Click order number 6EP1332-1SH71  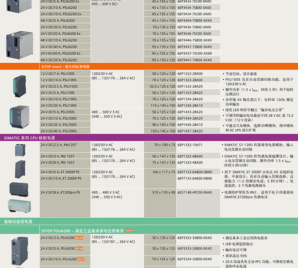pos(190,145)
